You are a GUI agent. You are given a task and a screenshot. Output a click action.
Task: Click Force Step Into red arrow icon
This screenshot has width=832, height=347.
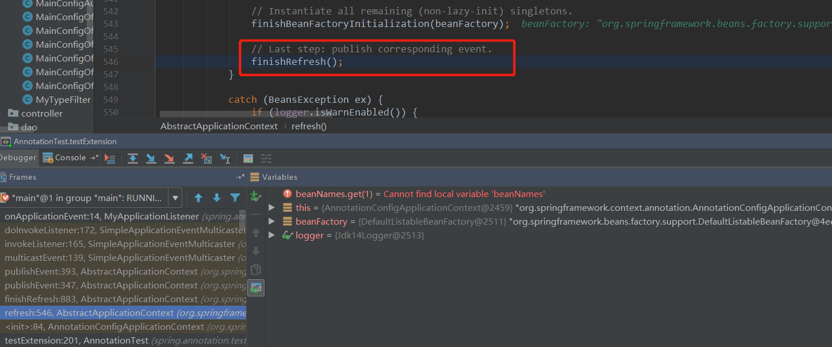click(x=169, y=158)
